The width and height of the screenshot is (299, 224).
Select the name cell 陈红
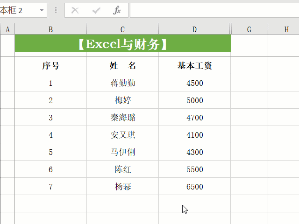coord(122,169)
